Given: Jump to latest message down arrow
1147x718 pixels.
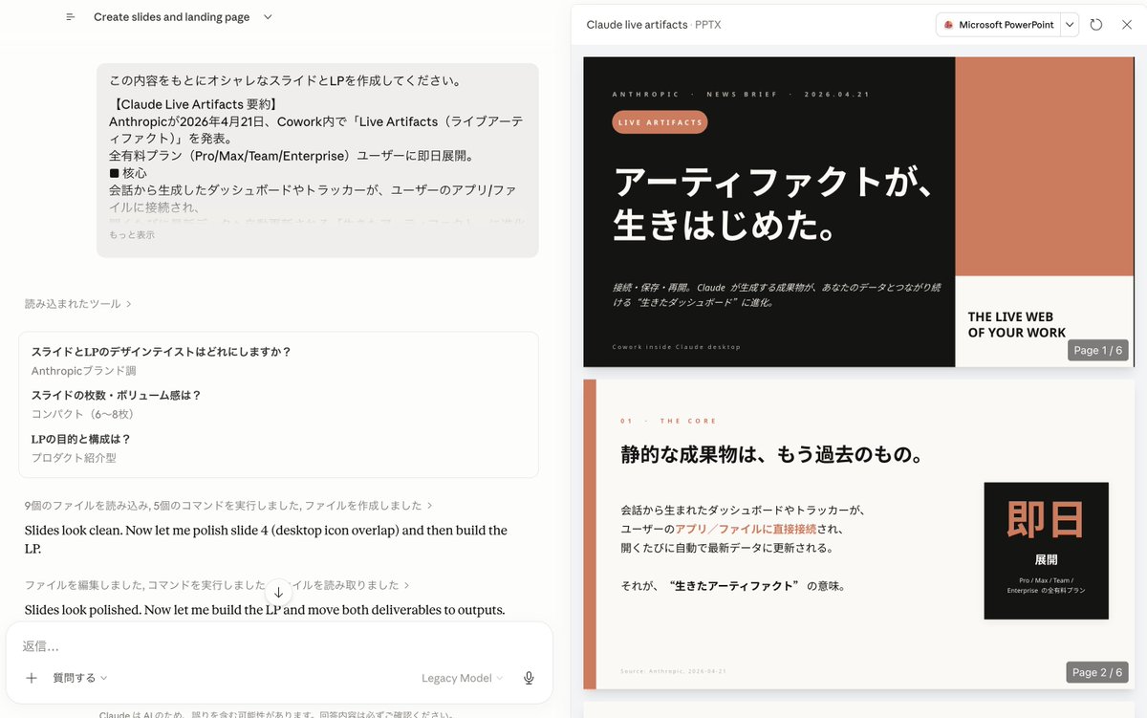Looking at the screenshot, I should (x=278, y=593).
